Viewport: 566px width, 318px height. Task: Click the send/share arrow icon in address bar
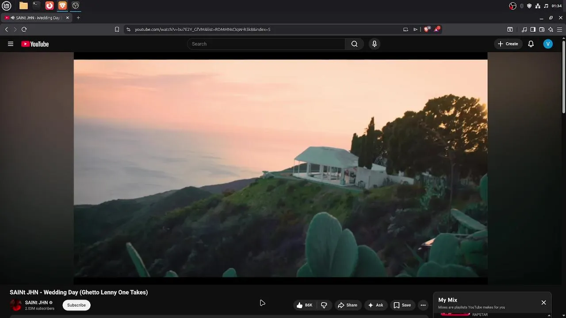[415, 29]
